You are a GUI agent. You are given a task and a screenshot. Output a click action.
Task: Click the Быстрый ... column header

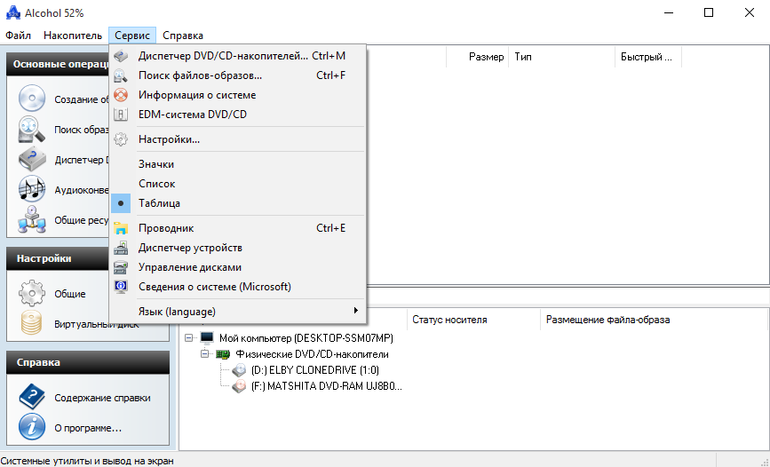point(648,57)
